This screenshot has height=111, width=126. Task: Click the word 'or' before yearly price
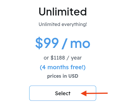(46, 58)
